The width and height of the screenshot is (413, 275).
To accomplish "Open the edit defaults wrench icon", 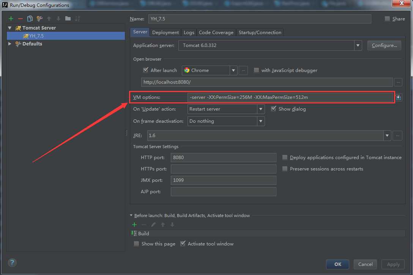I will click(39, 19).
